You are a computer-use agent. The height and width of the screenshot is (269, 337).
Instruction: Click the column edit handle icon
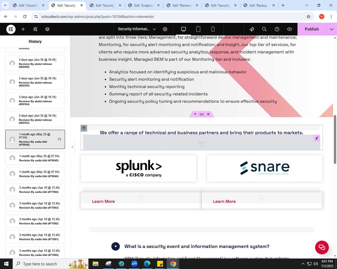(84, 128)
